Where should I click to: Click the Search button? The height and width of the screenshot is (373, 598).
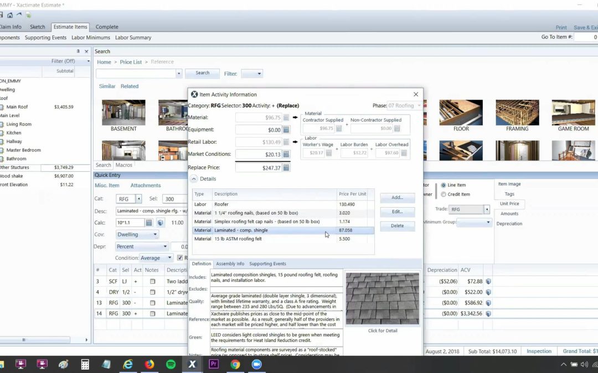coord(202,73)
